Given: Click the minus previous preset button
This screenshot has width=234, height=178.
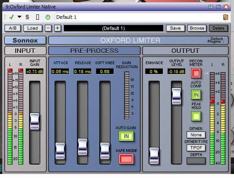Looking at the screenshot, I should point(48,28).
